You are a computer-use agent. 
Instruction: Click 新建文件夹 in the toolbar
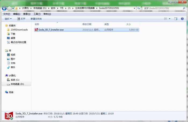point(36,19)
